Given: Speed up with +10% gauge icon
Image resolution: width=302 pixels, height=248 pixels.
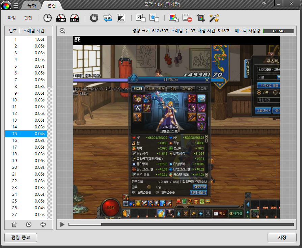Looking at the screenshot, I should (75, 18).
